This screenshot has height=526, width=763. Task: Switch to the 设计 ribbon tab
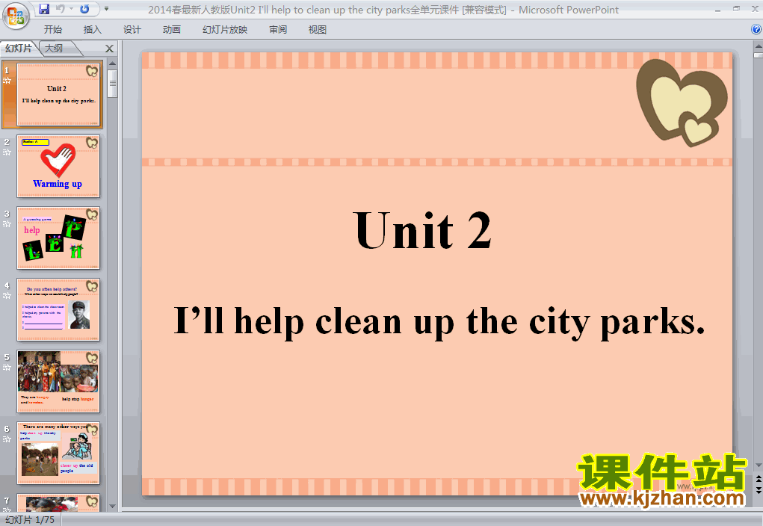coord(132,30)
